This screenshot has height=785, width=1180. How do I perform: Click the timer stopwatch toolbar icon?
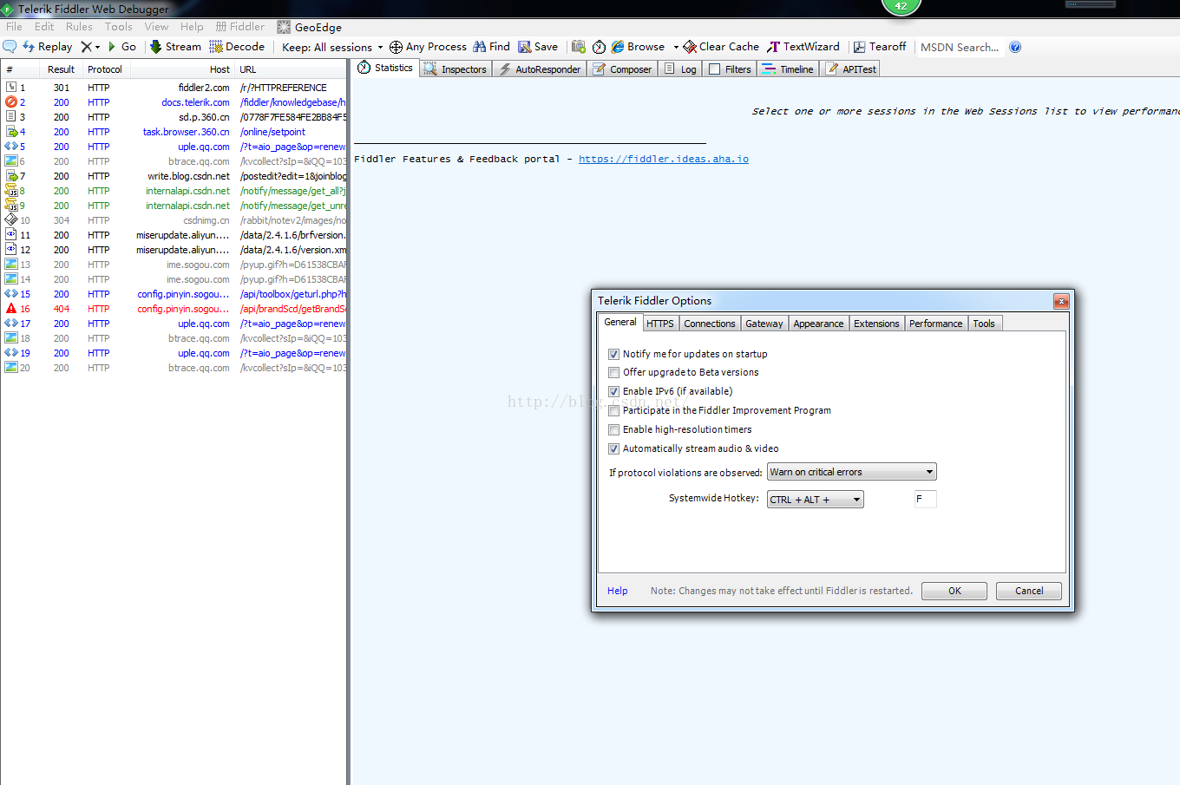click(x=599, y=47)
